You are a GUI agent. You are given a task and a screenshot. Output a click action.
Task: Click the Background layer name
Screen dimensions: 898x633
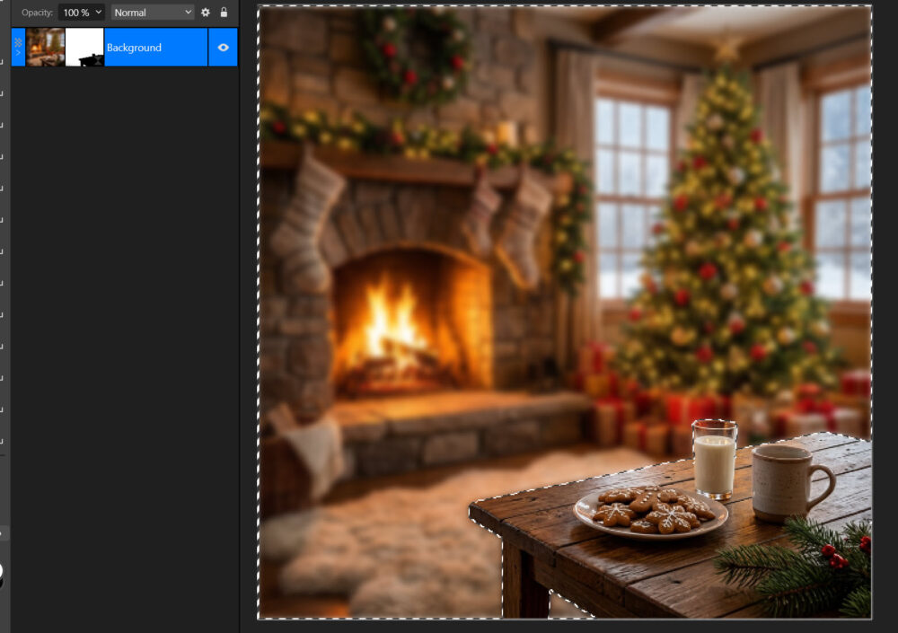(134, 48)
